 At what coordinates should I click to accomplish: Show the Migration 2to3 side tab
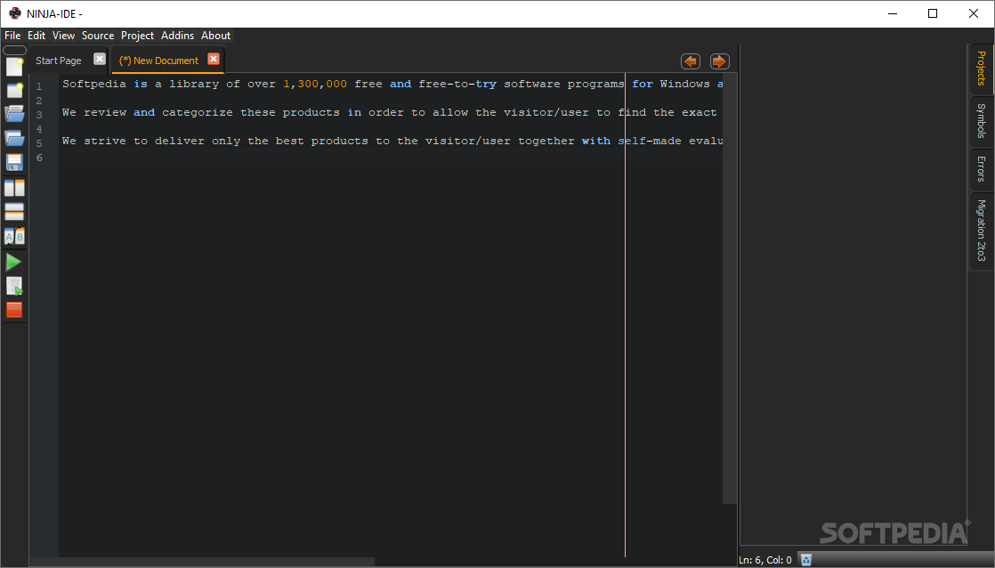tap(981, 231)
